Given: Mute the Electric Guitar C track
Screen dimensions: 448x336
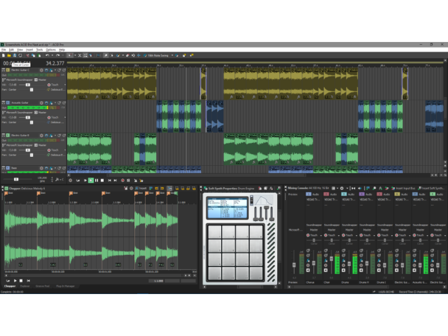Looking at the screenshot, I should point(59,70).
